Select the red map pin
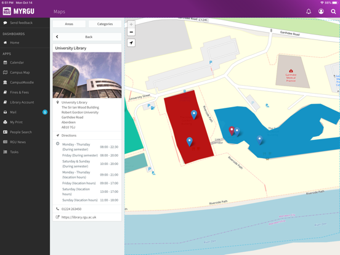Viewport: 340px width, 255px height. tap(232, 131)
